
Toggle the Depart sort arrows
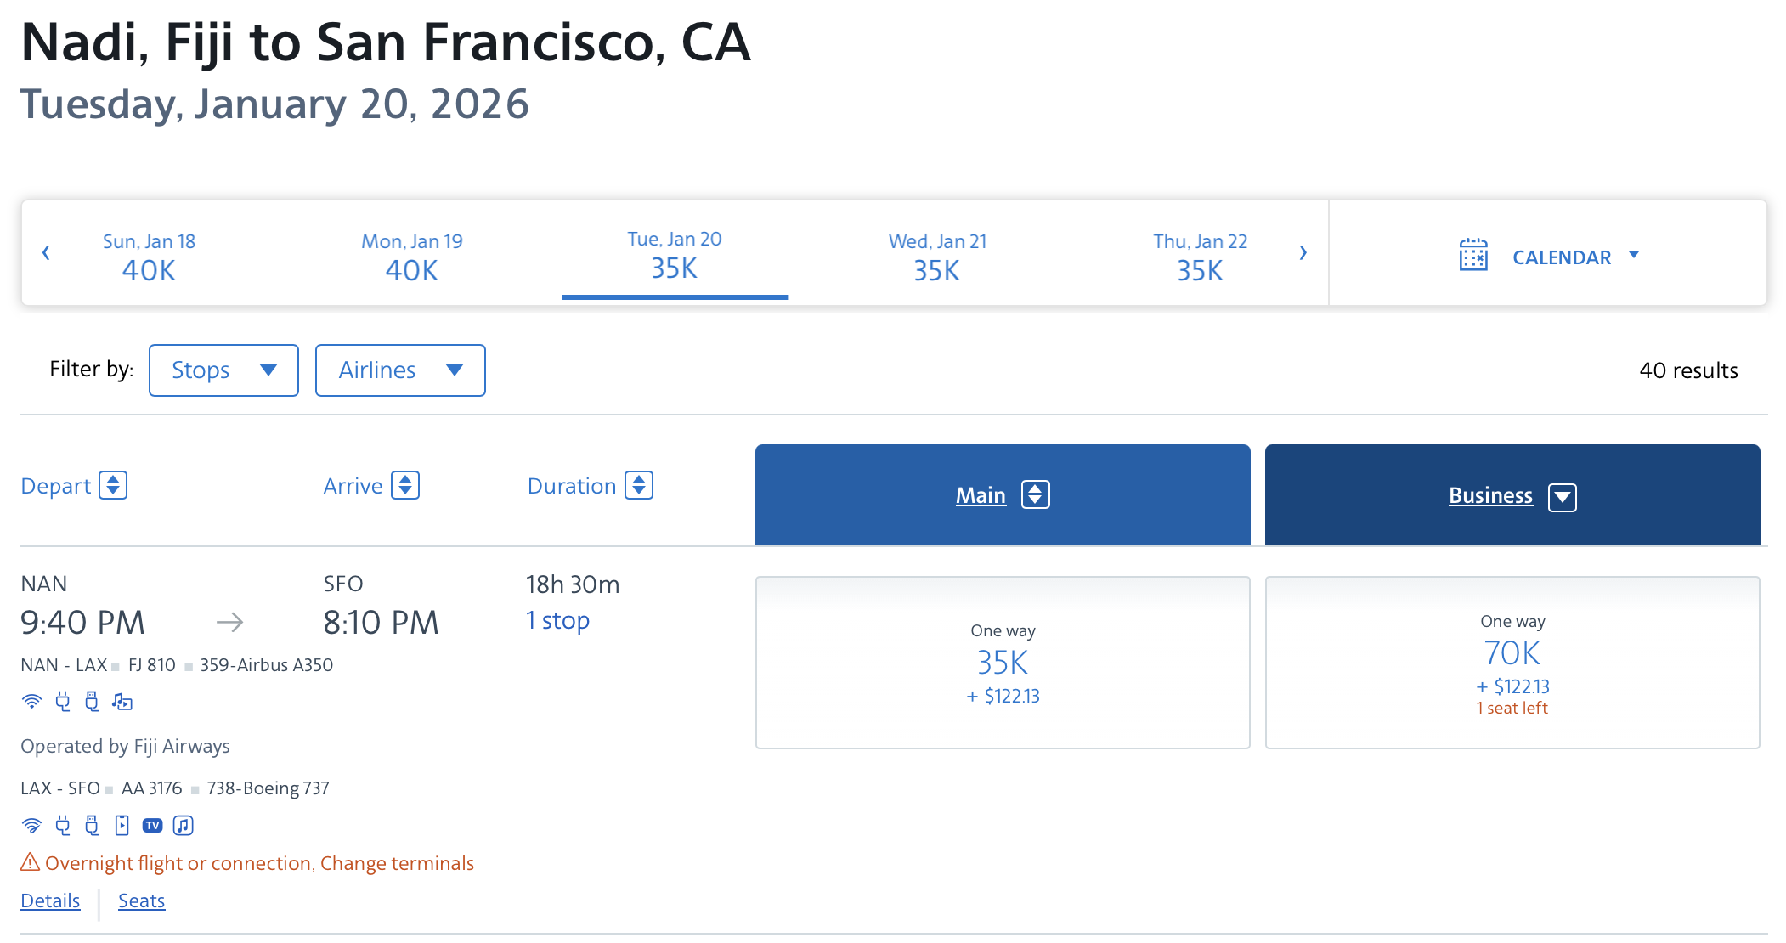coord(113,485)
